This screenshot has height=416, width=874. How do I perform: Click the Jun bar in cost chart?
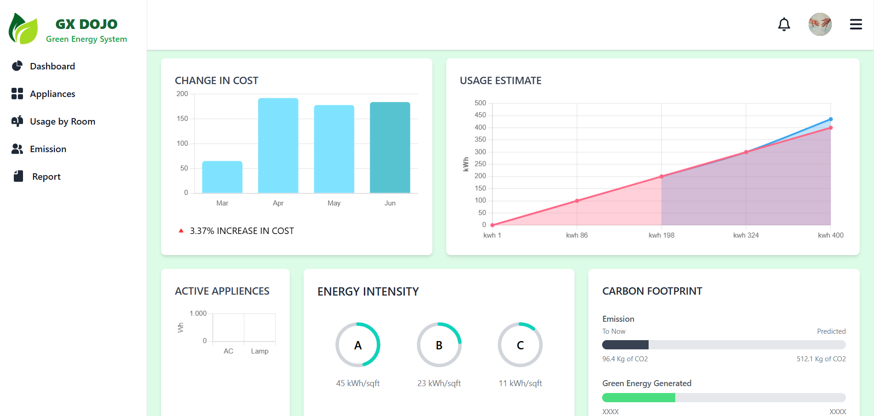390,147
